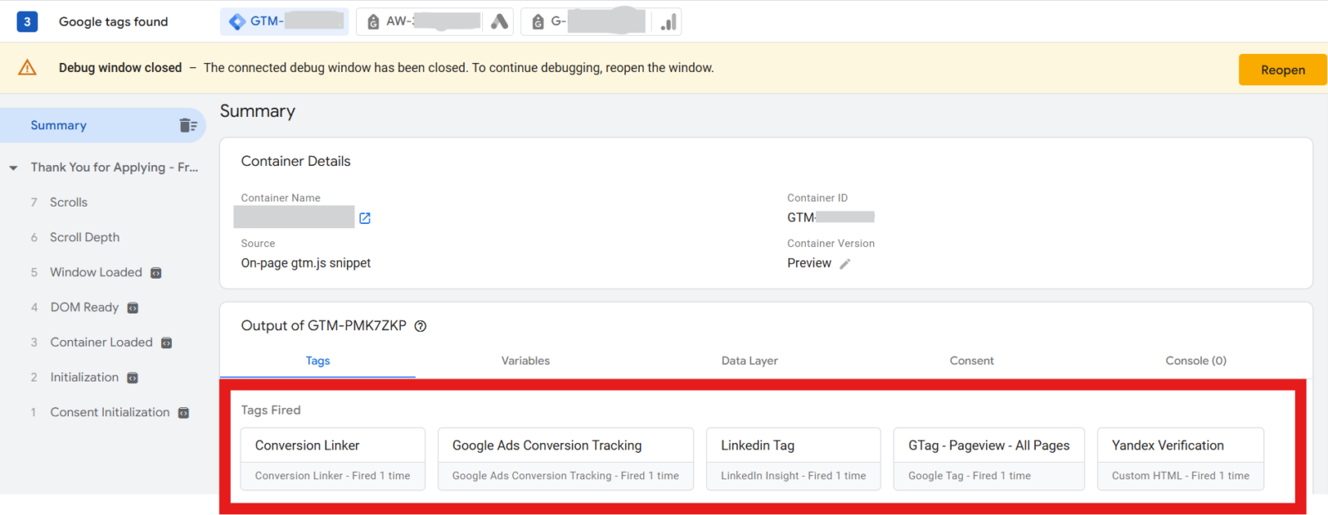
Task: Open container link icon next to Container Name
Action: [364, 218]
